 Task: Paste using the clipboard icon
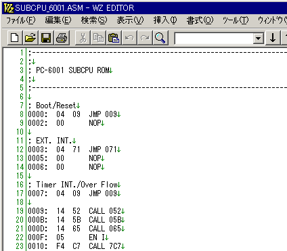pos(114,38)
